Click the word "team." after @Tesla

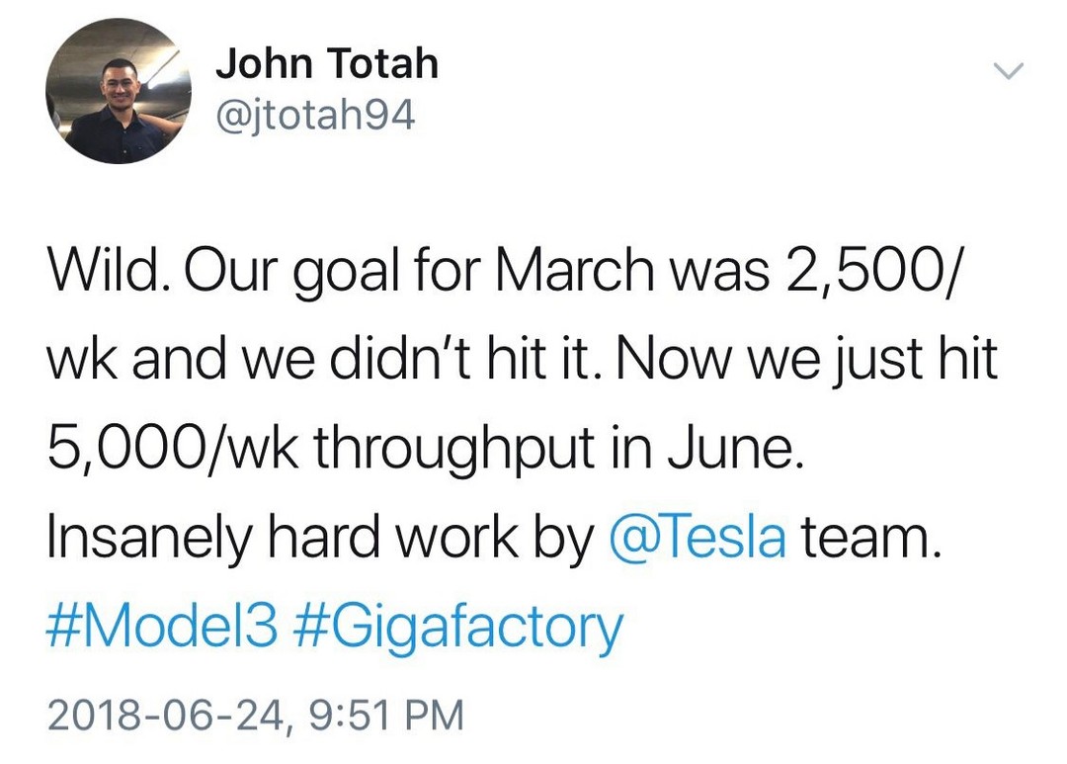[872, 537]
